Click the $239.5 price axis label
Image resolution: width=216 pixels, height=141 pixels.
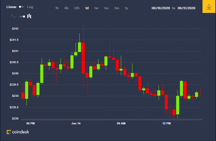[x=14, y=85]
